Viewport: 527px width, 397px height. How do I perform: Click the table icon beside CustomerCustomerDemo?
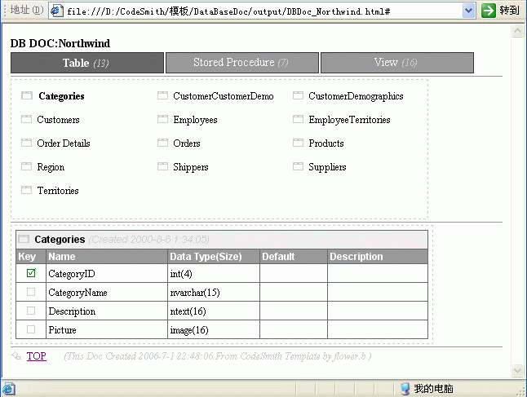tap(162, 95)
